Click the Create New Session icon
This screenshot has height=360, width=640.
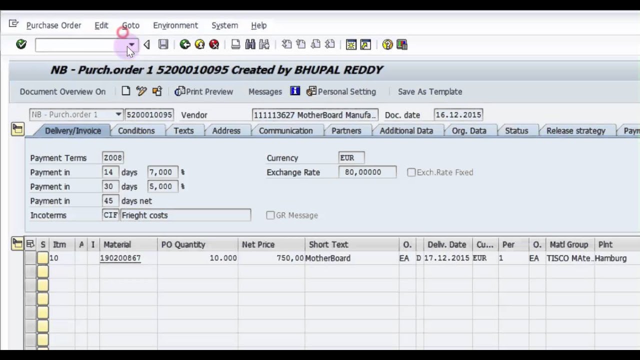(351, 44)
